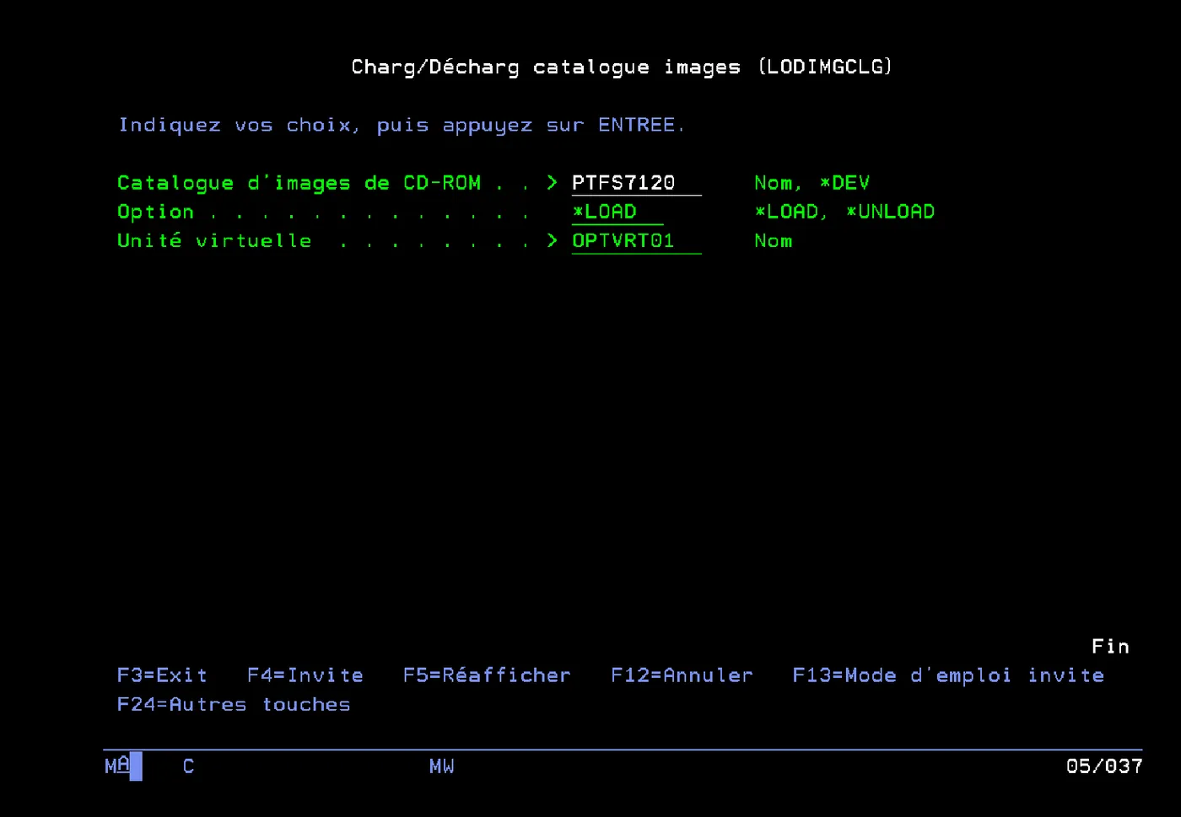Viewport: 1181px width, 817px height.
Task: Click F24=Autres touches for more keys
Action: 234,705
